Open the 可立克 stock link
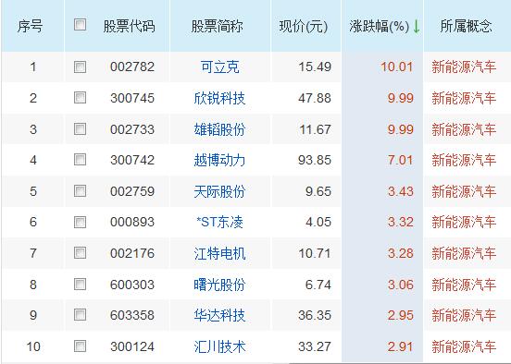This screenshot has width=511, height=364. point(220,67)
